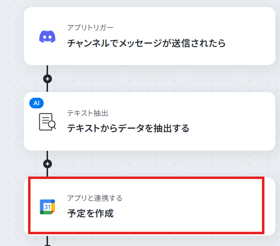Open the テキストからデータを抽出する step title
The width and height of the screenshot is (280, 246).
(x=128, y=128)
